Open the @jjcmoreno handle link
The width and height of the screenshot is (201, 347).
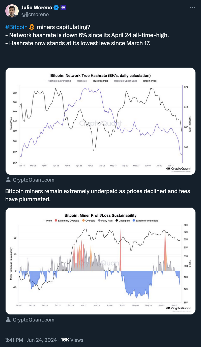click(x=35, y=14)
